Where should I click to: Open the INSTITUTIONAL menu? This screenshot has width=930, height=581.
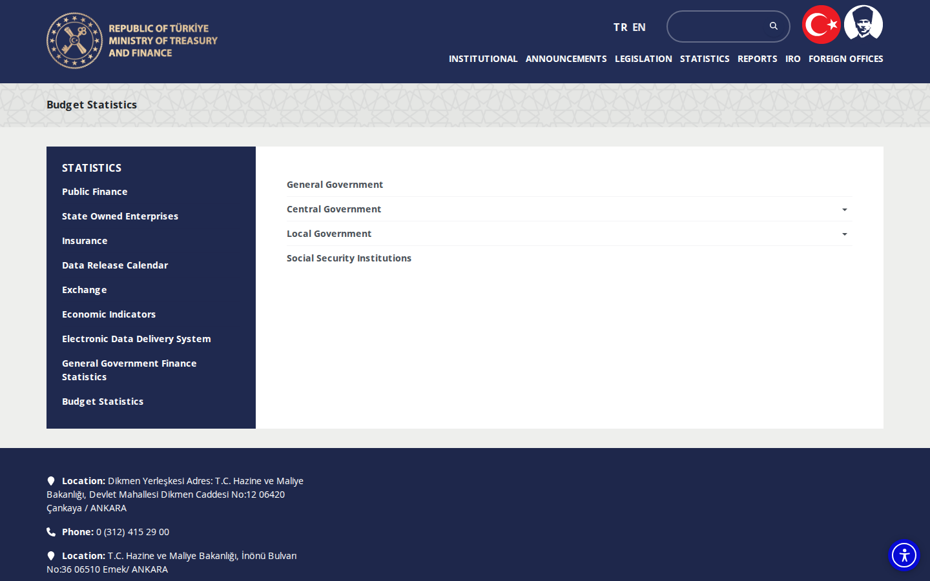(x=483, y=59)
